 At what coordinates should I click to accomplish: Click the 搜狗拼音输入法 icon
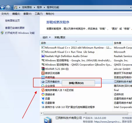coord(43,90)
